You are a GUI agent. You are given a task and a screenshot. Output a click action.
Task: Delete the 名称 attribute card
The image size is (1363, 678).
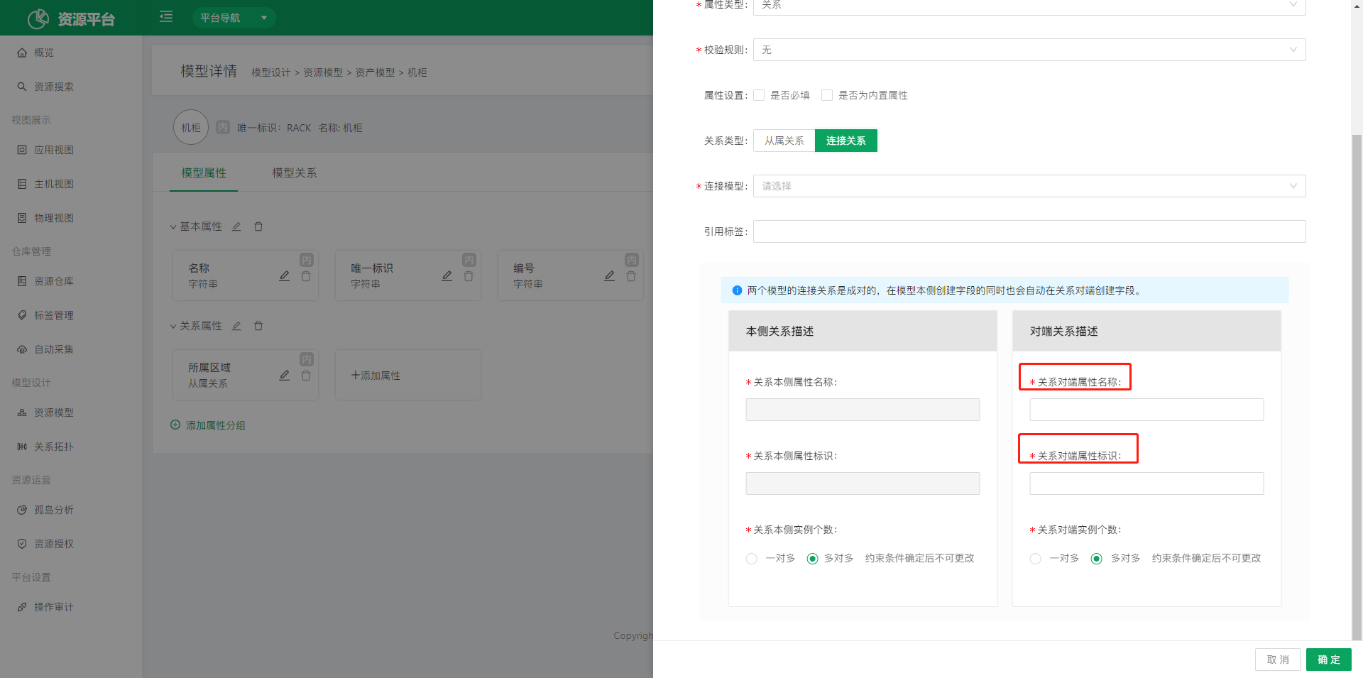[306, 276]
